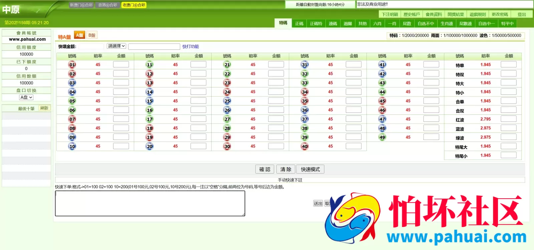The image size is (534, 250).
Task: Open 遊戲規則 game rules menu
Action: [x=478, y=14]
